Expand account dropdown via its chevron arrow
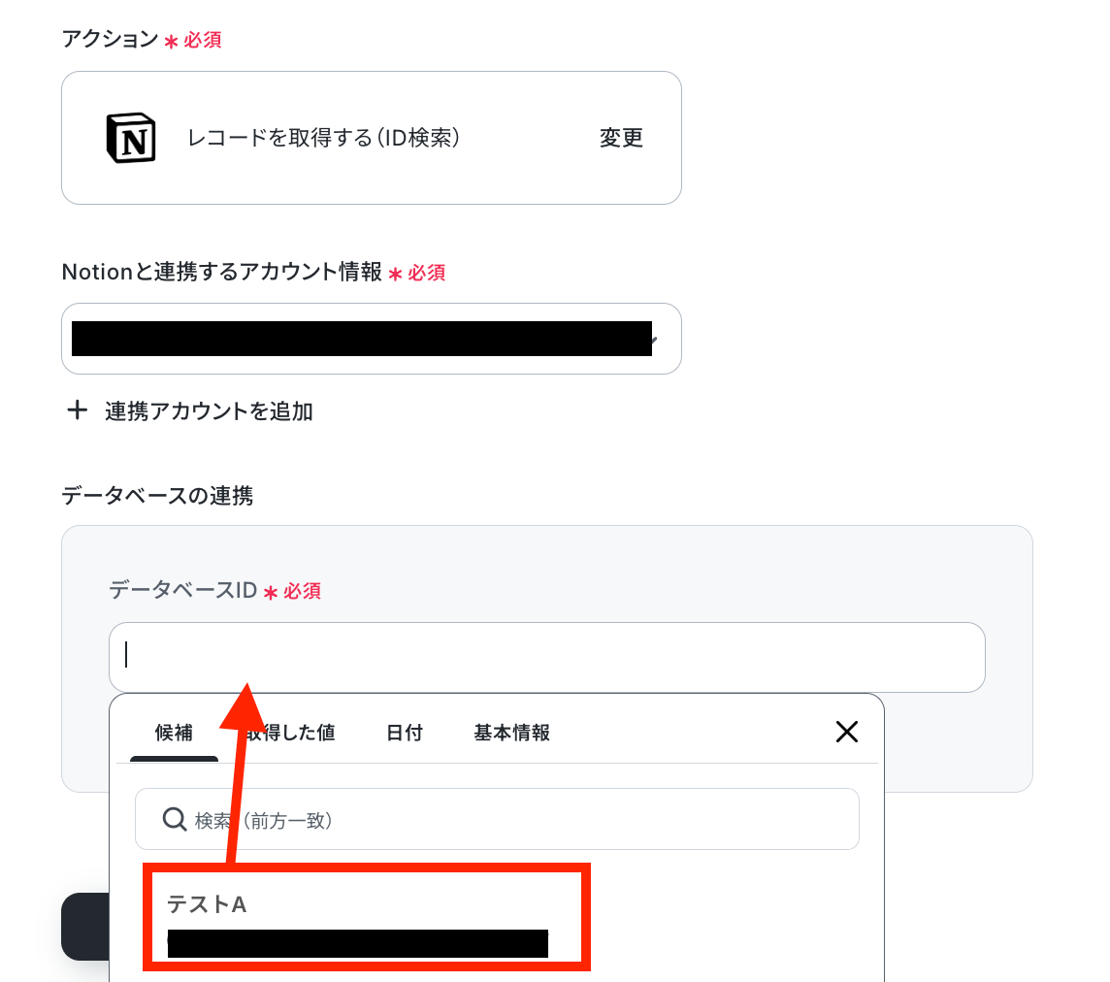The width and height of the screenshot is (1110, 982). (654, 341)
